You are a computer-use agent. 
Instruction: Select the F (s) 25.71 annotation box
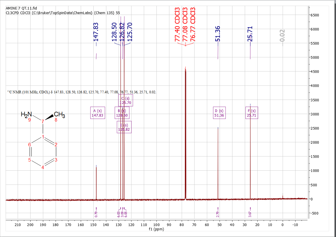coord(252,113)
